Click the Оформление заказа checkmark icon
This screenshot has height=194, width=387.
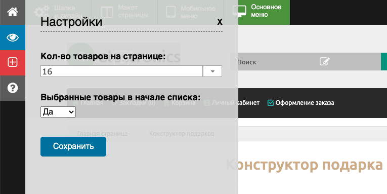coord(271,102)
